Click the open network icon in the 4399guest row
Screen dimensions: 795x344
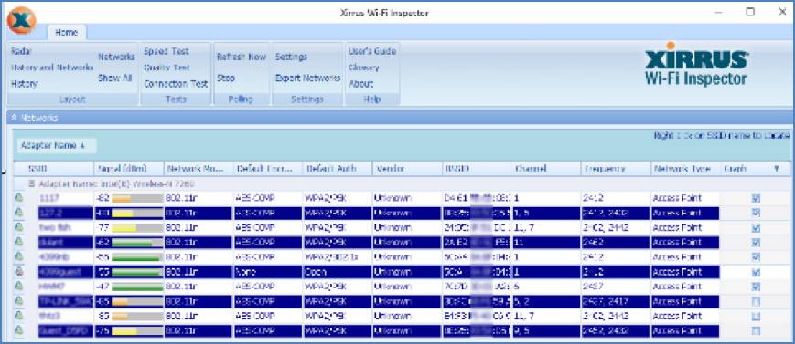point(19,272)
